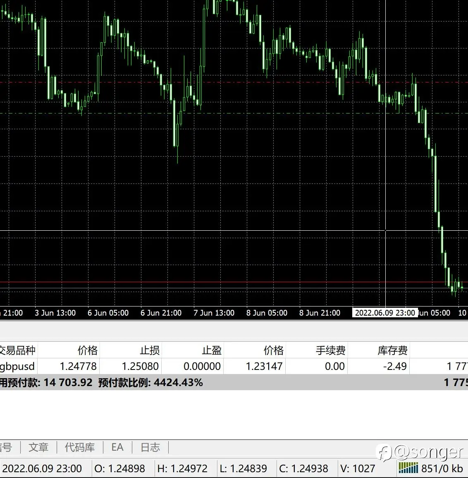Click the O: 1.24898 open price status

coord(119,468)
